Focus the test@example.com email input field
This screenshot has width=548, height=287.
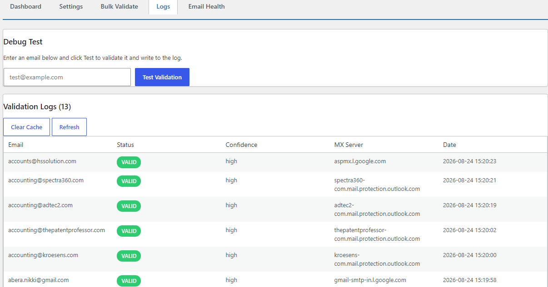pos(67,77)
